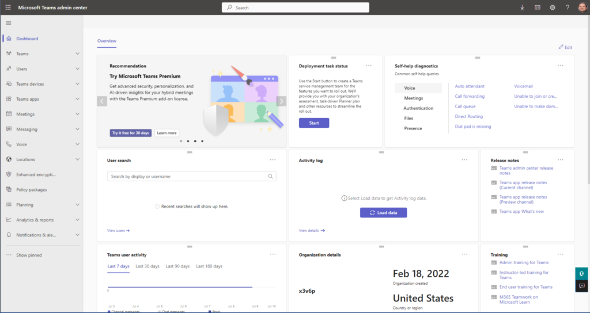This screenshot has width=590, height=313.
Task: Open the View details link
Action: [312, 230]
